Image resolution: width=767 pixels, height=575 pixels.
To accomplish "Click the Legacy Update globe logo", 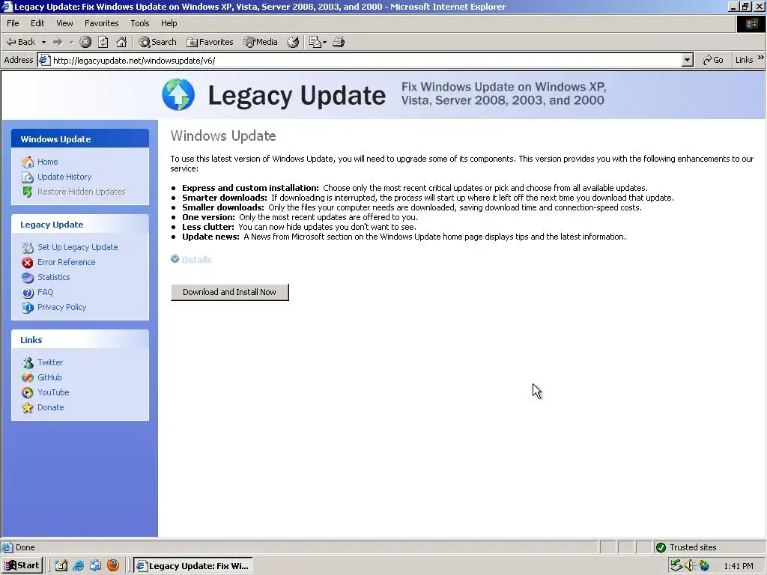I will [178, 94].
